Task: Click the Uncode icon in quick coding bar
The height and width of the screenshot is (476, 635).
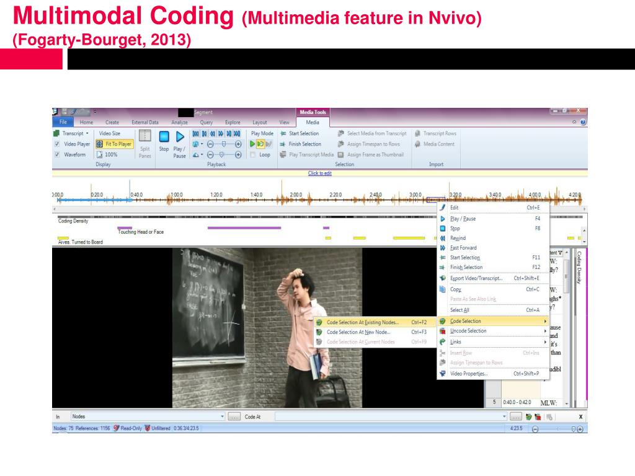Action: click(538, 416)
